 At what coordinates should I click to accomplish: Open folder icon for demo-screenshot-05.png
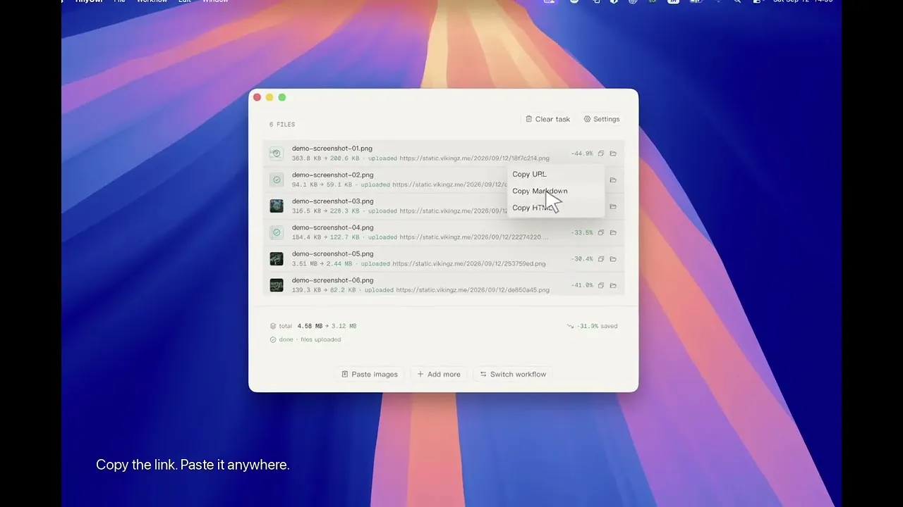click(613, 259)
